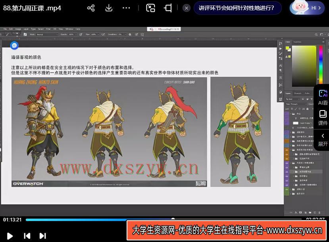Screen dimensions: 329x242
Task: Open the Hi assistant mascot button
Action: (x=307, y=8)
